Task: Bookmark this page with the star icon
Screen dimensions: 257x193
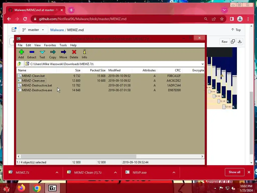Action: click(x=222, y=19)
